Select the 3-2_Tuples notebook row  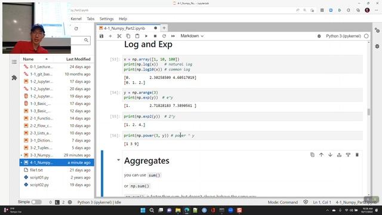(x=57, y=148)
